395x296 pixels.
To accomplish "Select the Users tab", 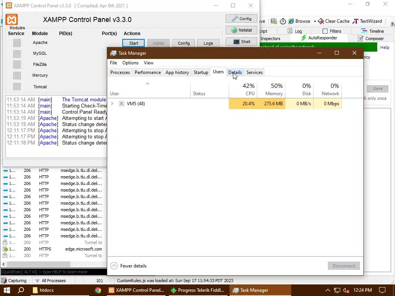I will (218, 72).
